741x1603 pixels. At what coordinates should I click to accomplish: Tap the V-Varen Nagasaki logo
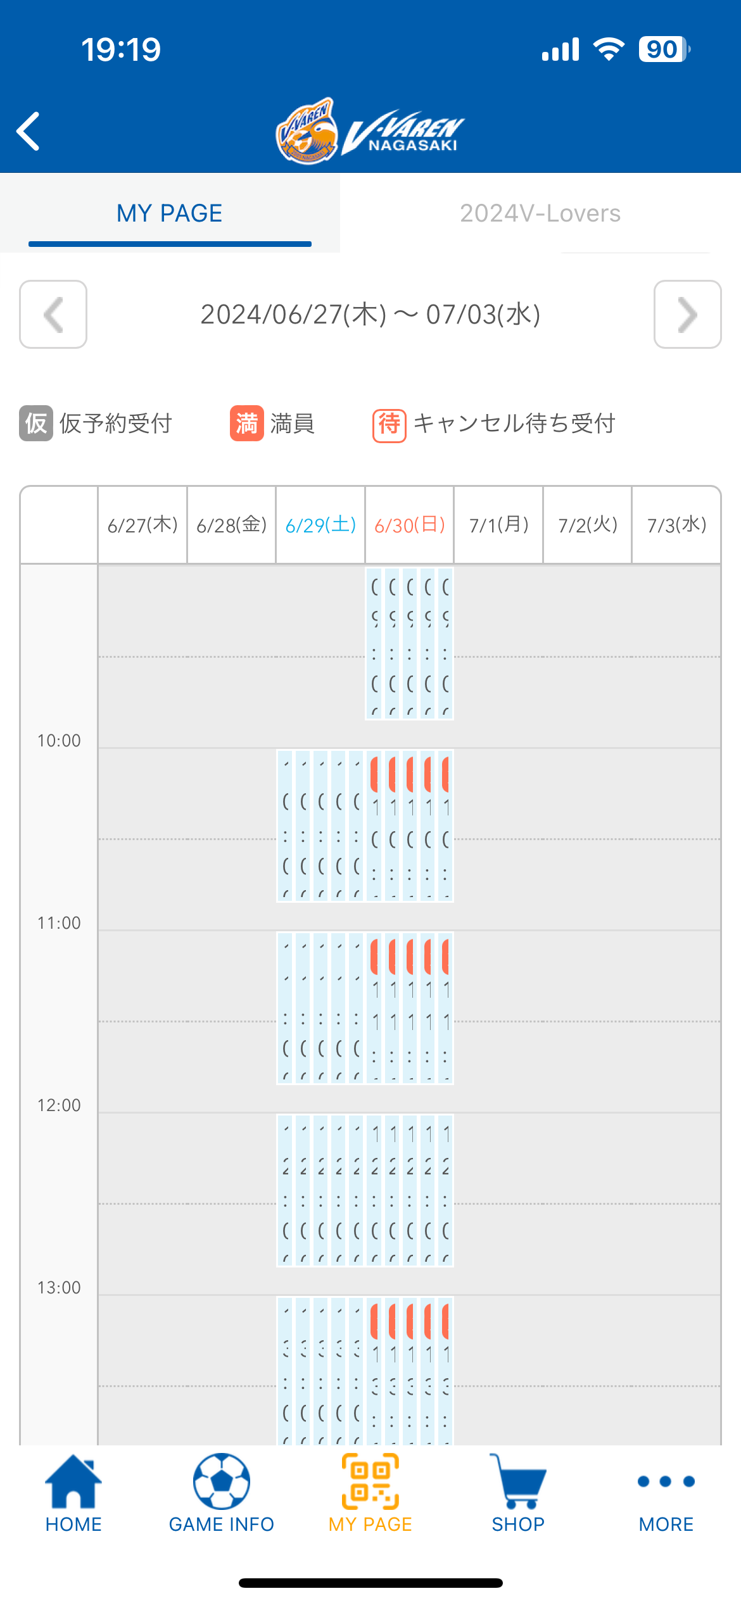[370, 131]
